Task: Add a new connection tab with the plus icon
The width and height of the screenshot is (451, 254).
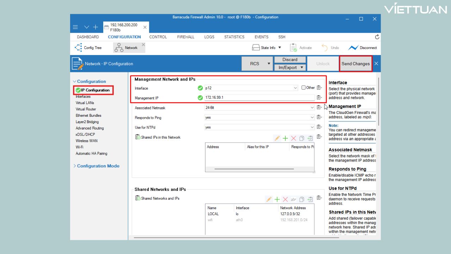Action: tap(95, 27)
